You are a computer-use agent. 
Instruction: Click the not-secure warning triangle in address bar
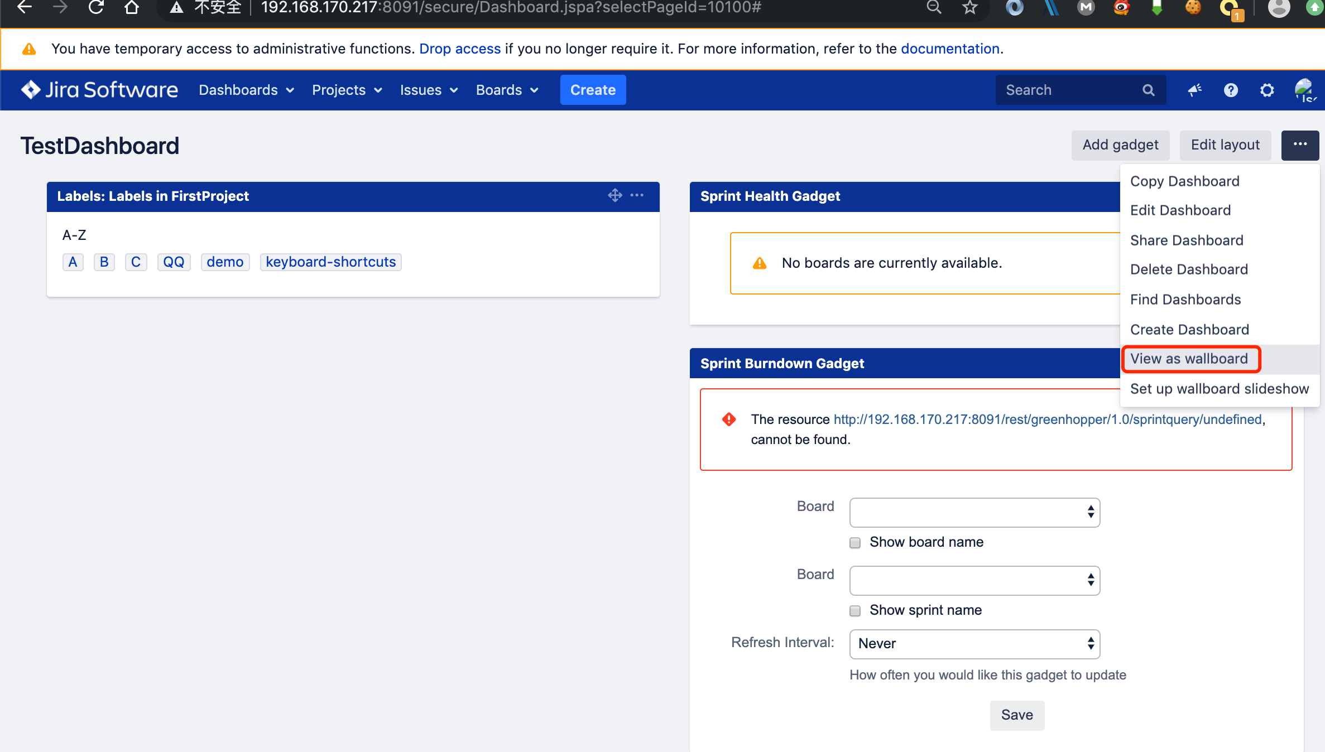click(176, 7)
